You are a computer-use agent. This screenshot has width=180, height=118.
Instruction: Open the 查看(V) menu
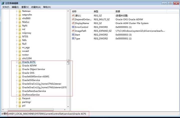[x=25, y=7]
